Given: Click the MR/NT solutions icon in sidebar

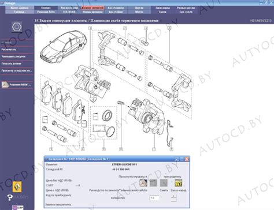Looking at the screenshot, I should pos(5,85).
